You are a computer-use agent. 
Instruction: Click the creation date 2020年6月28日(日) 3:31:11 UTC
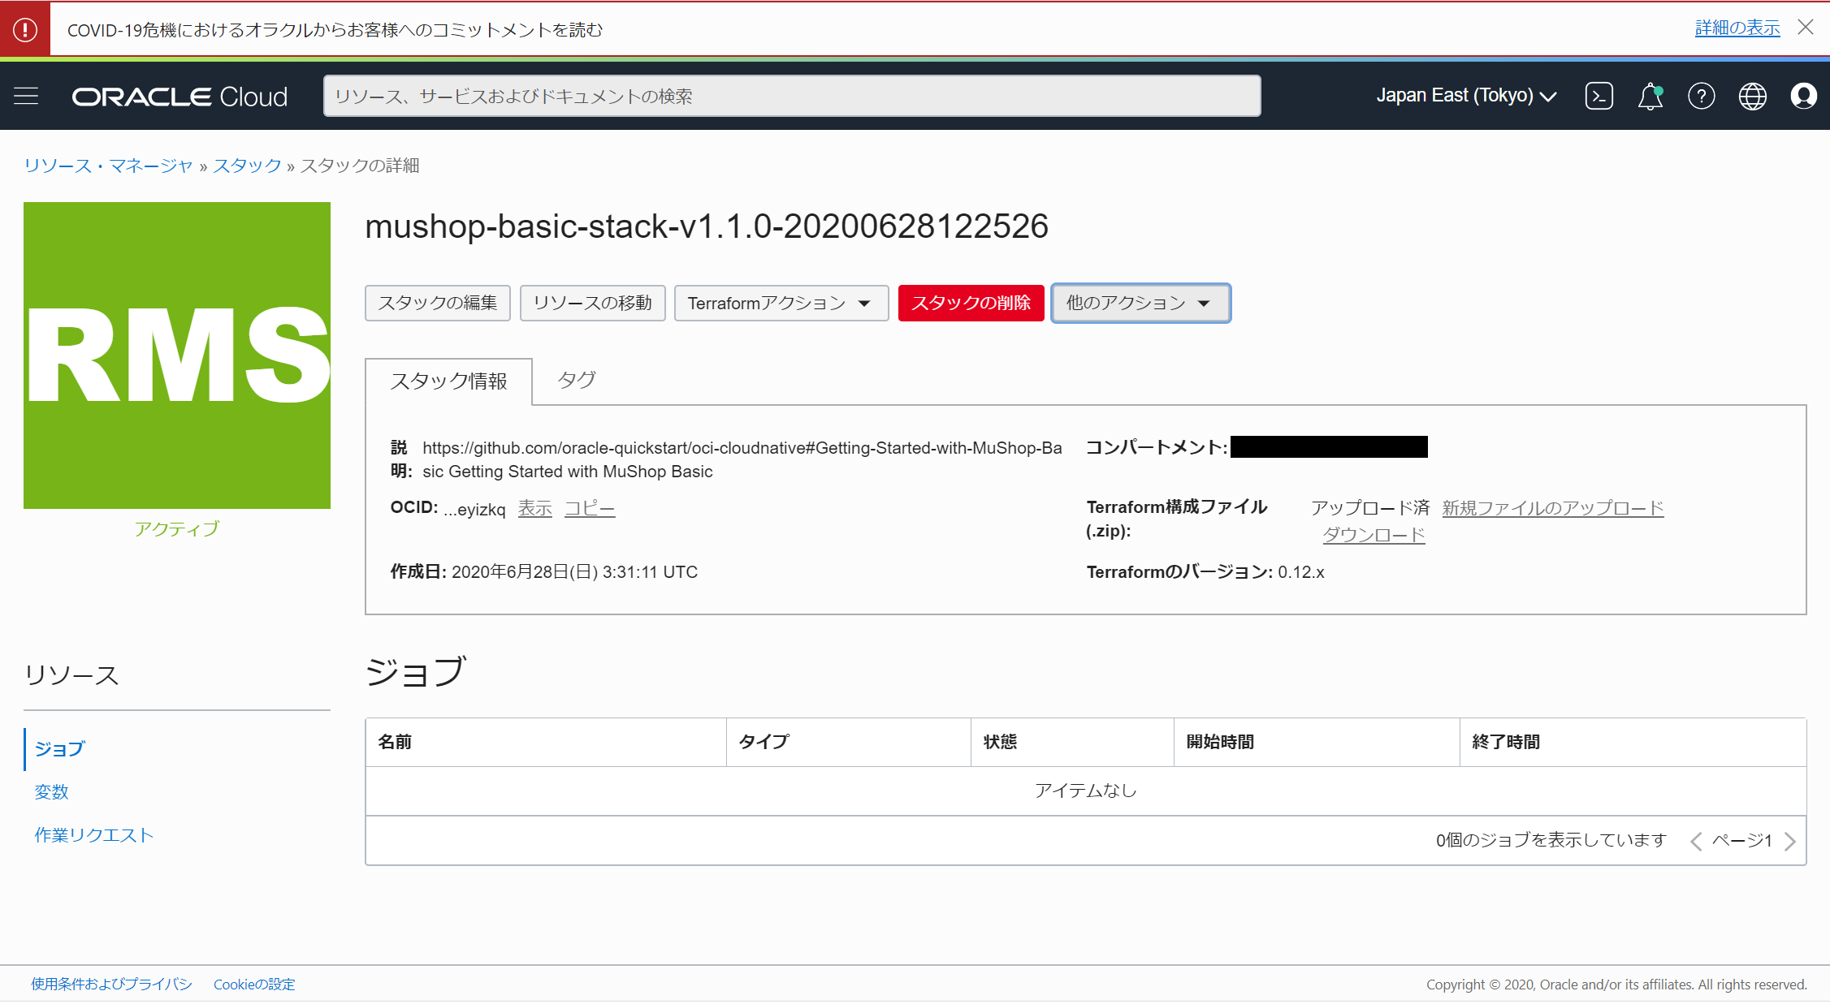575,571
